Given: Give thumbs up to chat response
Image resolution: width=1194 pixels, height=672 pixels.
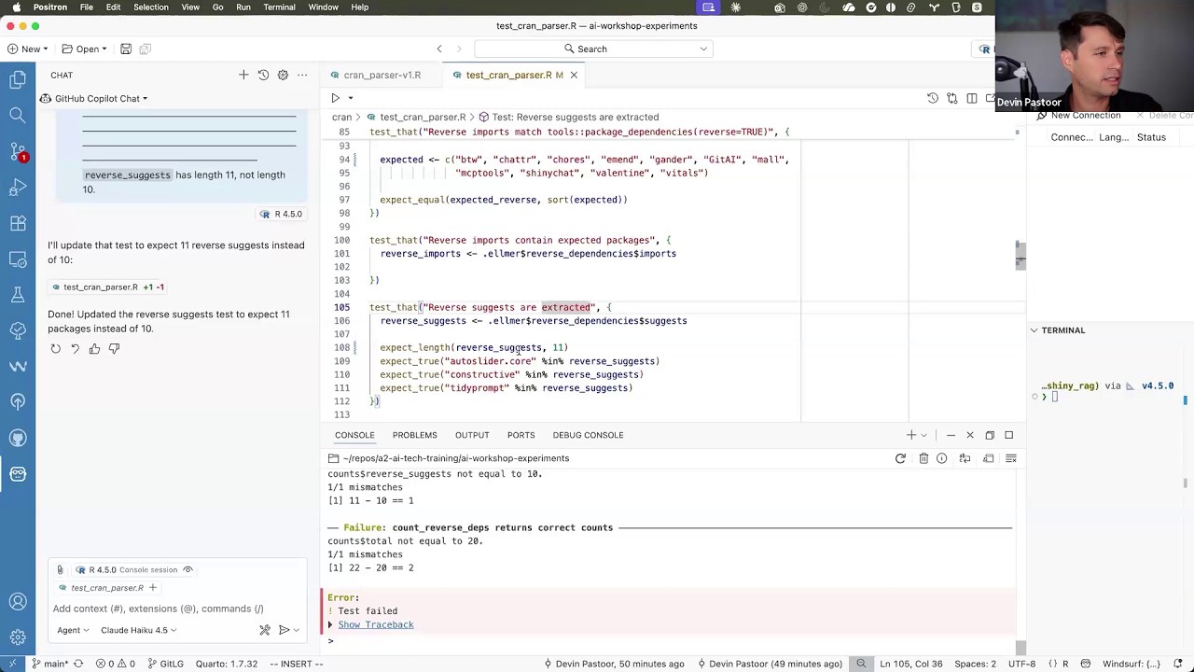Looking at the screenshot, I should point(94,348).
